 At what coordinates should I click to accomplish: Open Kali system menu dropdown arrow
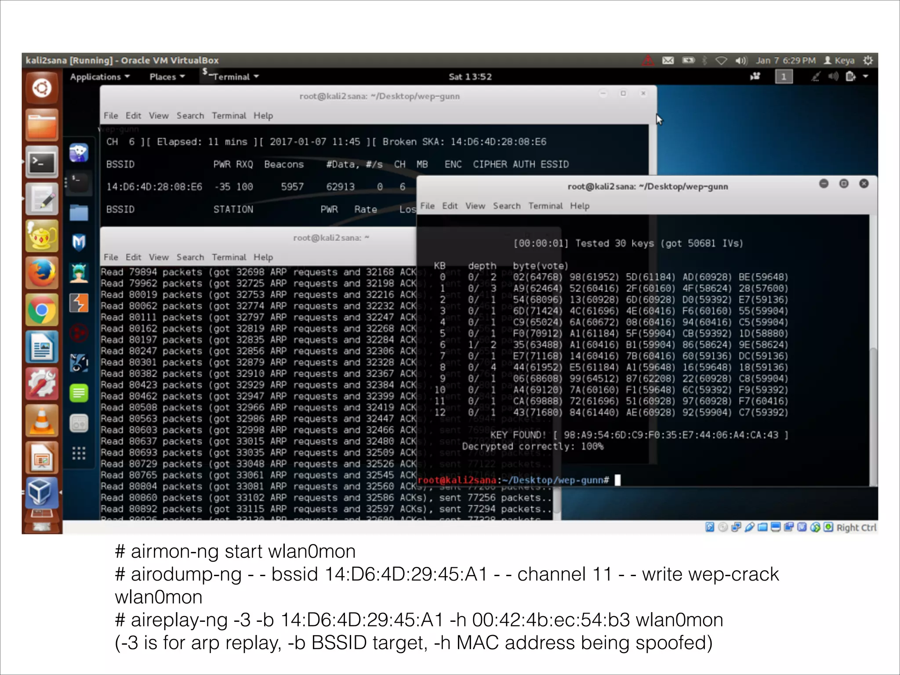[866, 76]
